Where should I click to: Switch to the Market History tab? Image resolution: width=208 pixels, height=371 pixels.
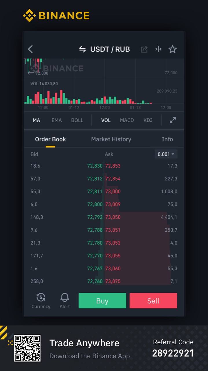pos(111,139)
